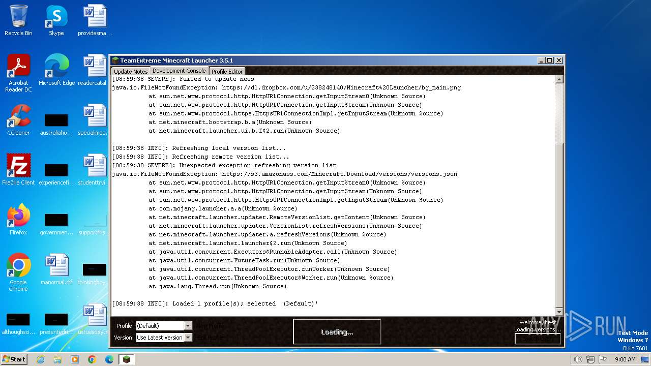Viewport: 651px width, 366px height.
Task: Open the Recycle Bin desktop icon
Action: [x=18, y=20]
